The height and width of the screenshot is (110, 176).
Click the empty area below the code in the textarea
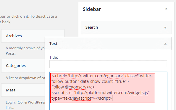108,106
